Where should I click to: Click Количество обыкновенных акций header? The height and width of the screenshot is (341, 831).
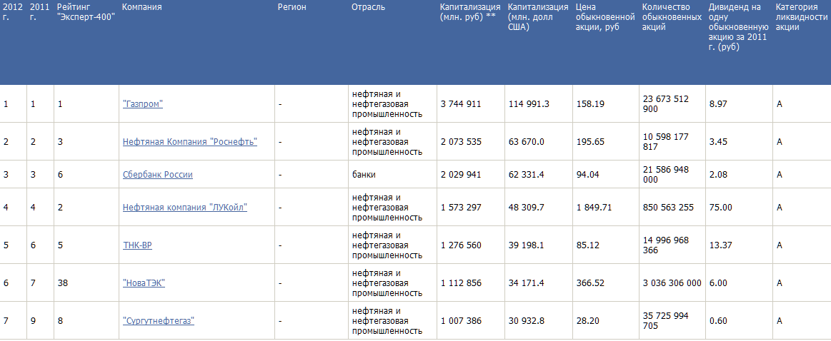[672, 17]
